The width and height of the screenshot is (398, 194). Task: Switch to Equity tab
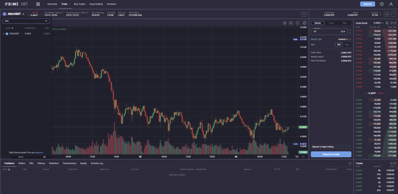pyautogui.click(x=84, y=163)
